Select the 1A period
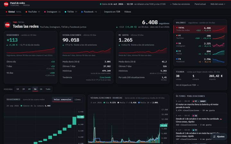The image size is (231, 144). (35, 89)
